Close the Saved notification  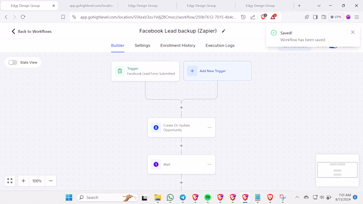[x=353, y=32]
